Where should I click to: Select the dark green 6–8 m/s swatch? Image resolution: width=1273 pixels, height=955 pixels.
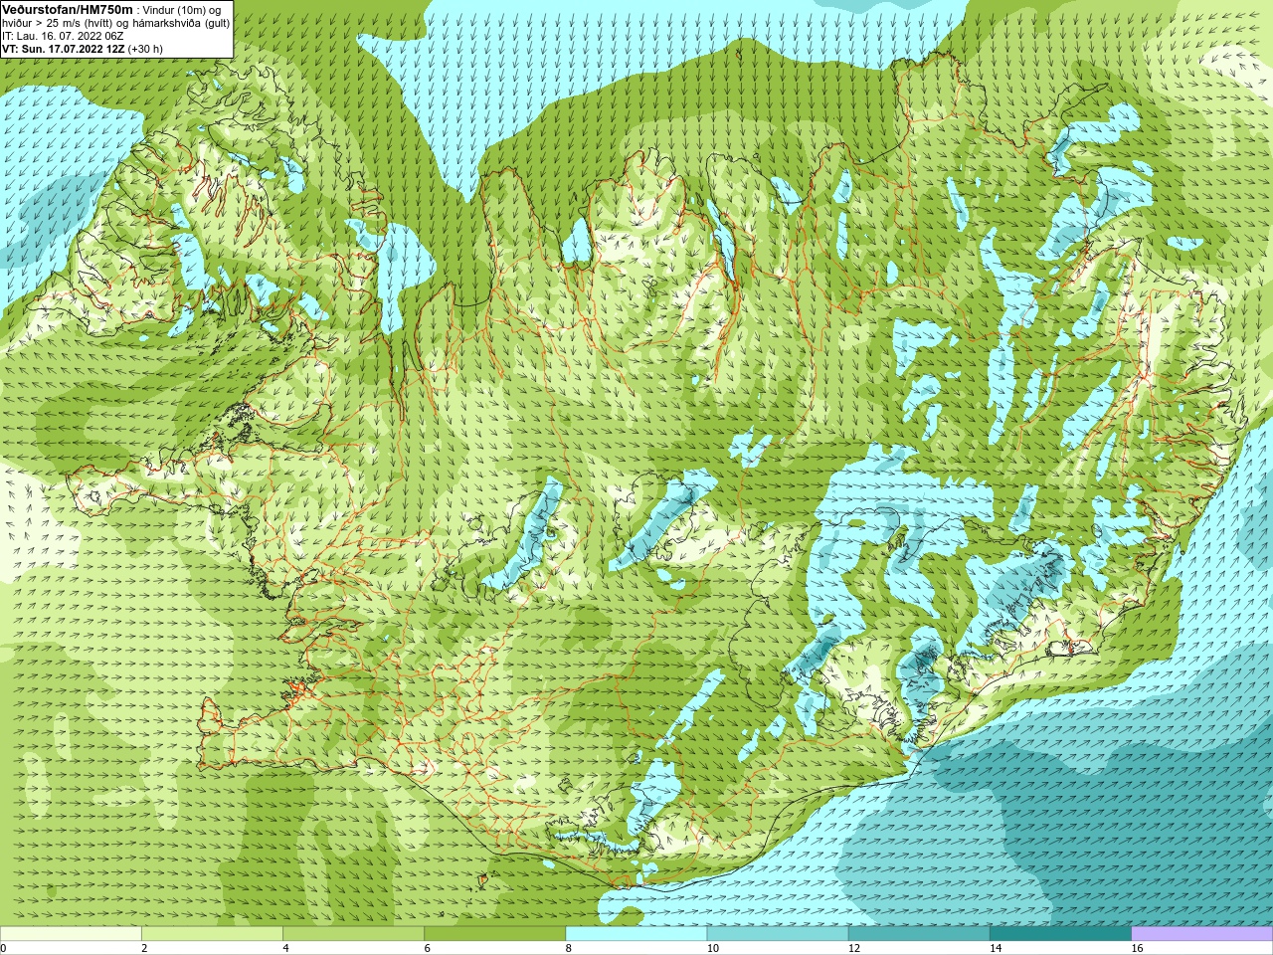point(494,934)
